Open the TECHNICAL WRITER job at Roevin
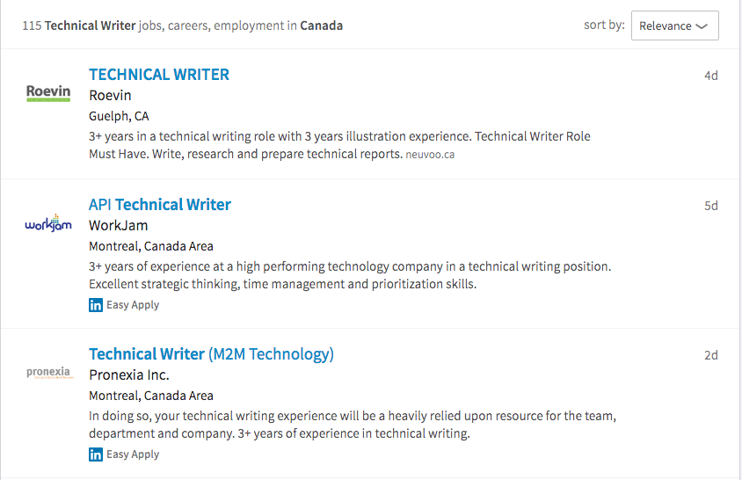The height and width of the screenshot is (480, 742). pos(159,75)
